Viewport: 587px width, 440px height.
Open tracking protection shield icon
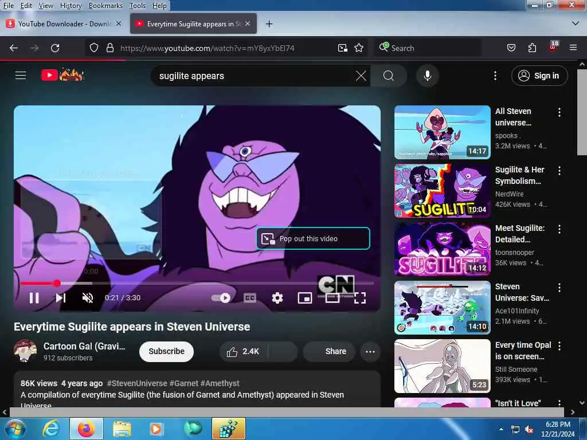point(94,48)
